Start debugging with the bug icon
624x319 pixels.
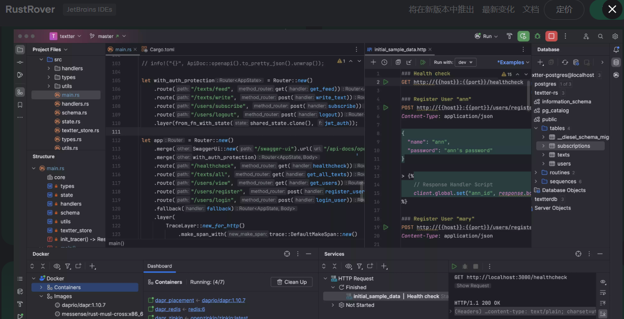[537, 36]
